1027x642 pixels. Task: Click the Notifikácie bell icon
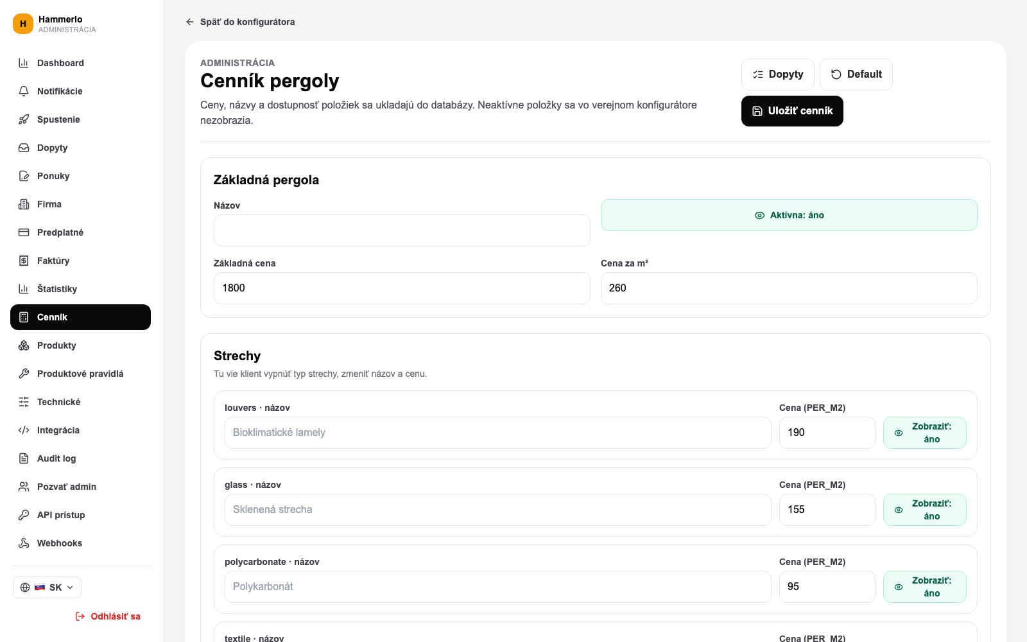coord(24,91)
